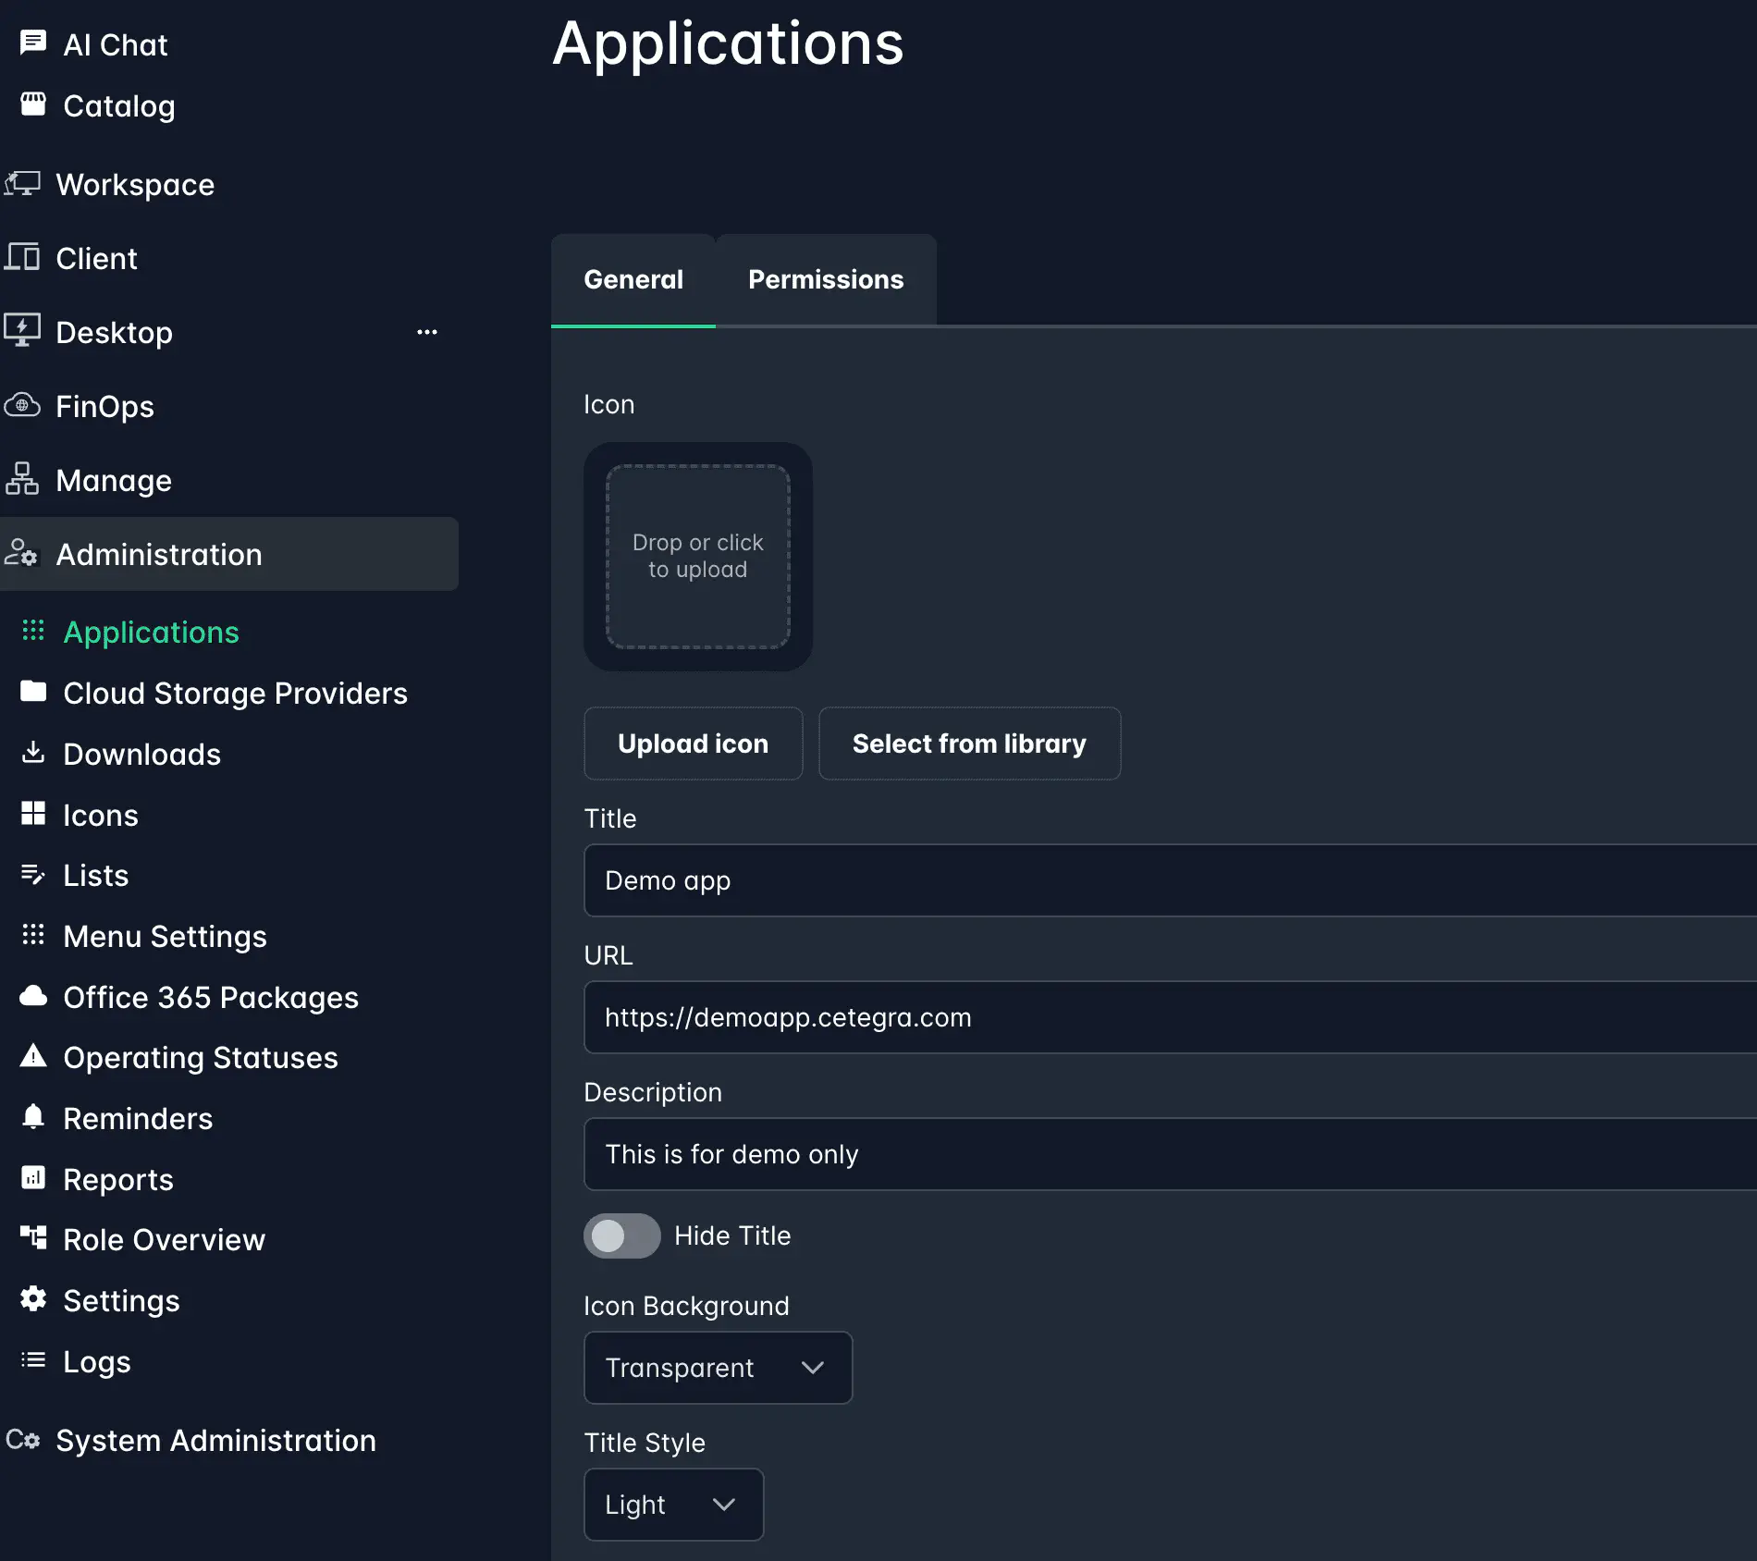Click the FinOps cloud icon
Screen dimensions: 1757x1561
[22, 406]
